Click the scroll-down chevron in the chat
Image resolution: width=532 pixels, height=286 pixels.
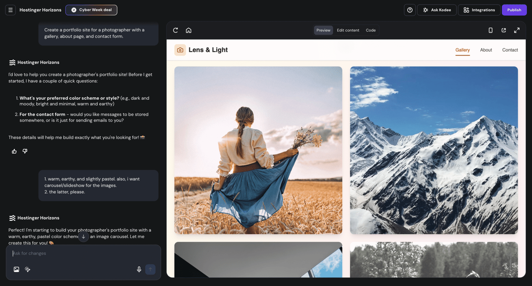(x=83, y=236)
